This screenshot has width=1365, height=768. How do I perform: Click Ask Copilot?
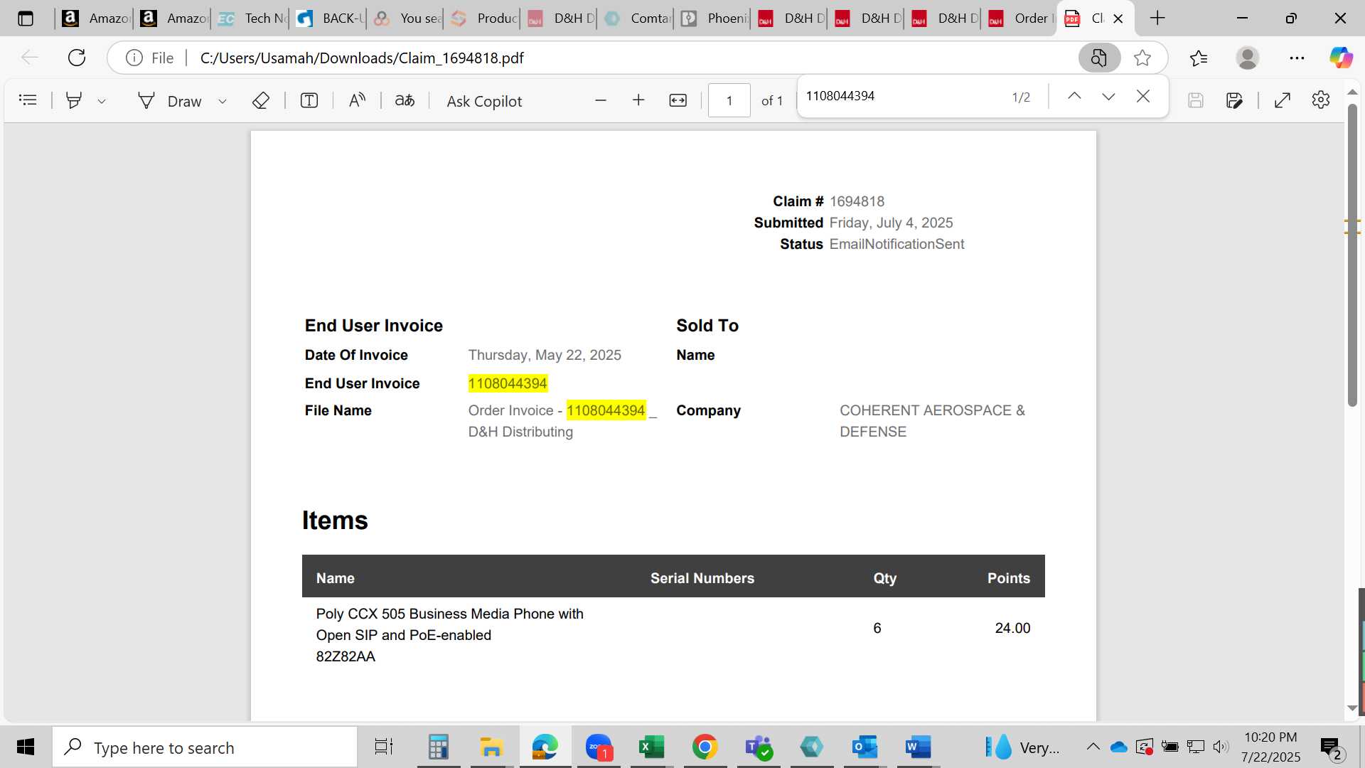pos(484,101)
